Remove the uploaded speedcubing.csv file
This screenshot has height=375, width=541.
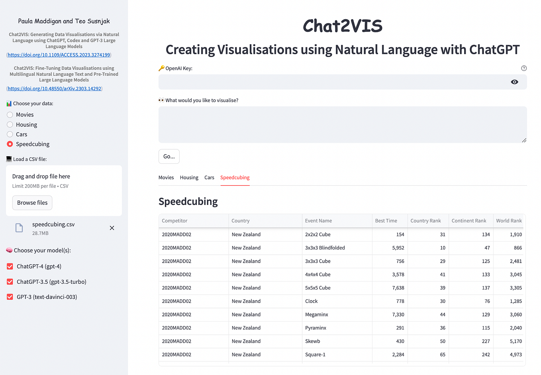click(112, 228)
